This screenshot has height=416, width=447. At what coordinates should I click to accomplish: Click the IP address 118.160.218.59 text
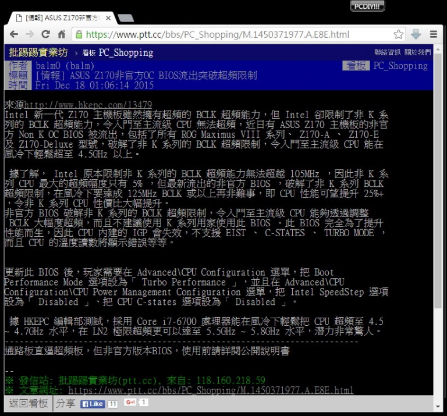coord(230,381)
